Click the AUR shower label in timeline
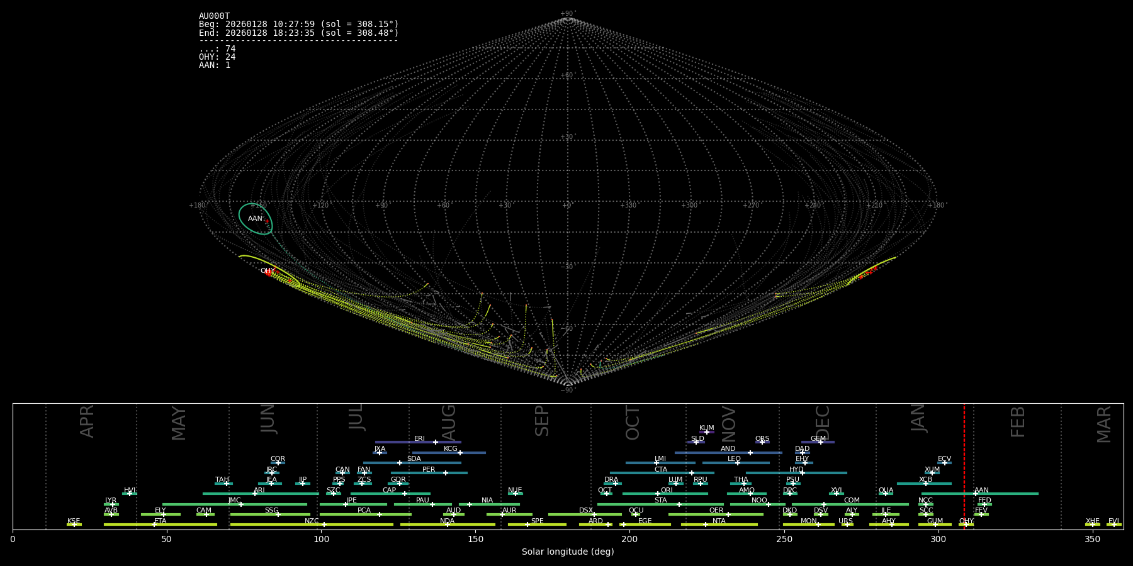The height and width of the screenshot is (566, 1133). point(509,511)
